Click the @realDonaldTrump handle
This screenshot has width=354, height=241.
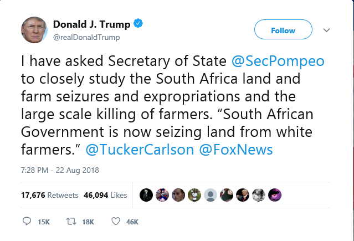[86, 37]
